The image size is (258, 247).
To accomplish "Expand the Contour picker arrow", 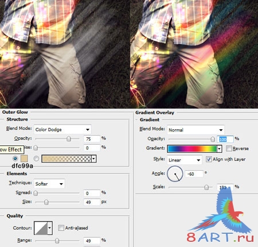I will click(50, 228).
